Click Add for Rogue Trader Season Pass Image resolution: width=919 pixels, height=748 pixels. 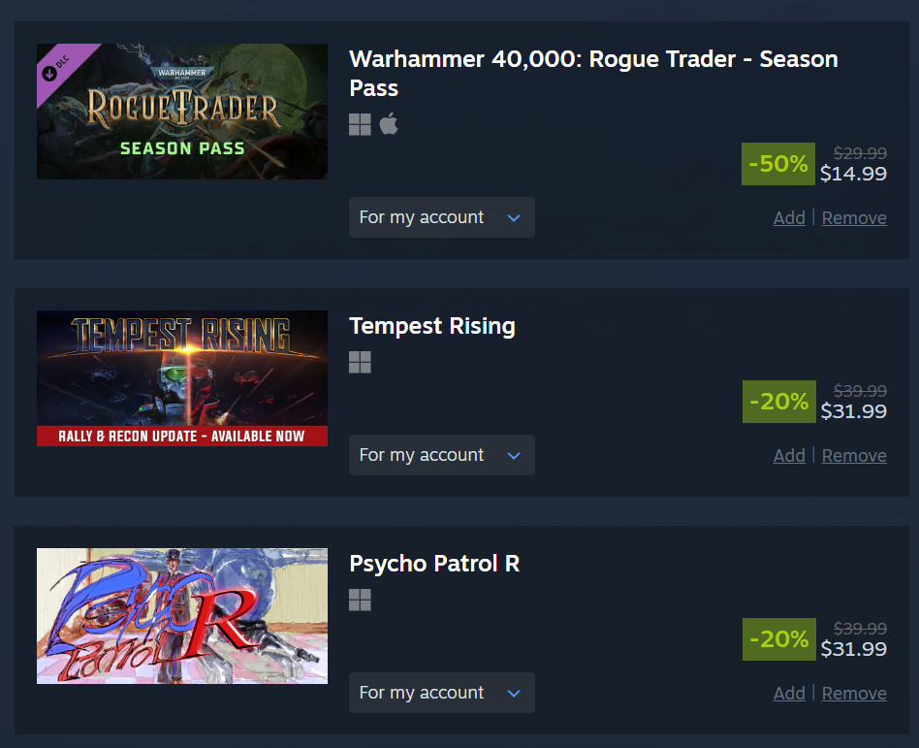click(789, 217)
